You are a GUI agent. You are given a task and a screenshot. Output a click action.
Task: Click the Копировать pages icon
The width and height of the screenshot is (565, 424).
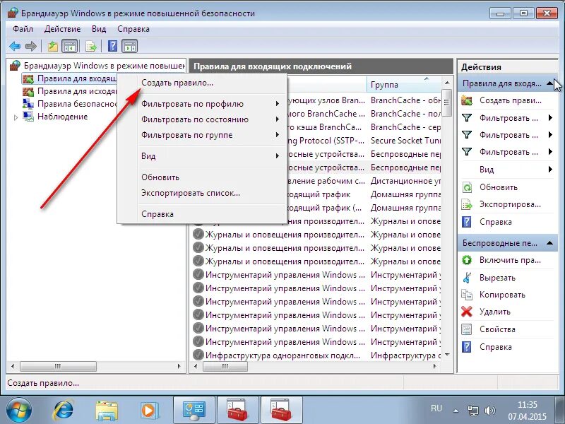click(x=467, y=295)
